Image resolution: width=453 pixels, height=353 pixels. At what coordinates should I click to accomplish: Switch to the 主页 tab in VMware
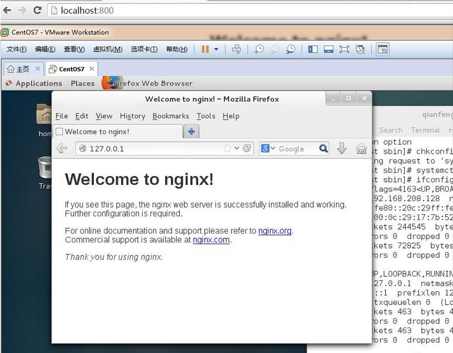[x=23, y=68]
